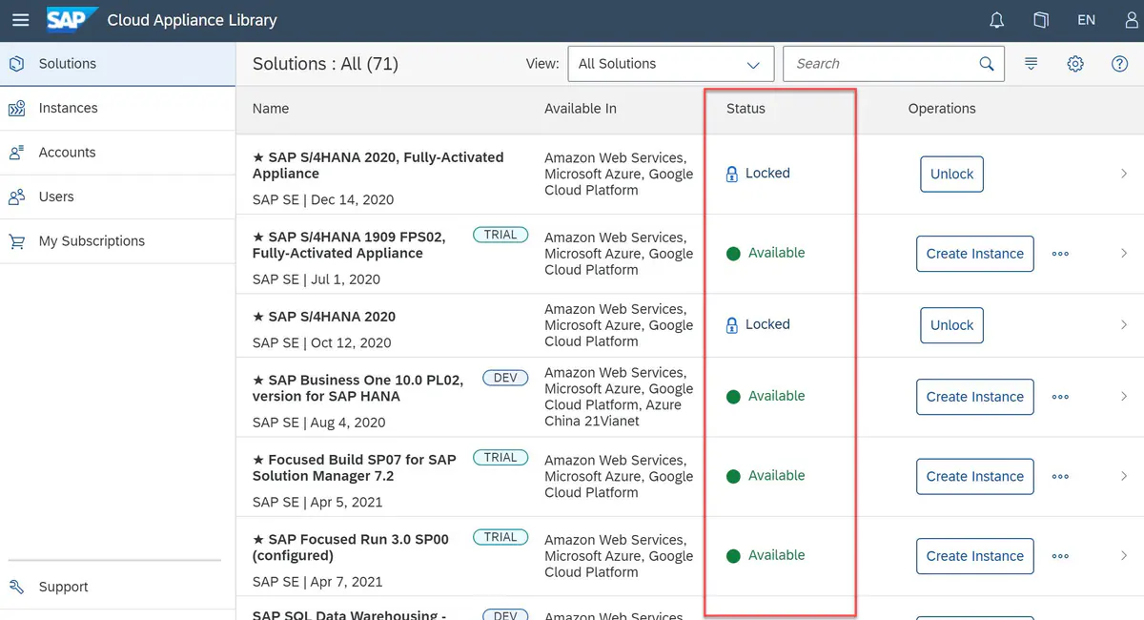Click the Operations column header
The width and height of the screenshot is (1144, 620).
click(x=942, y=109)
